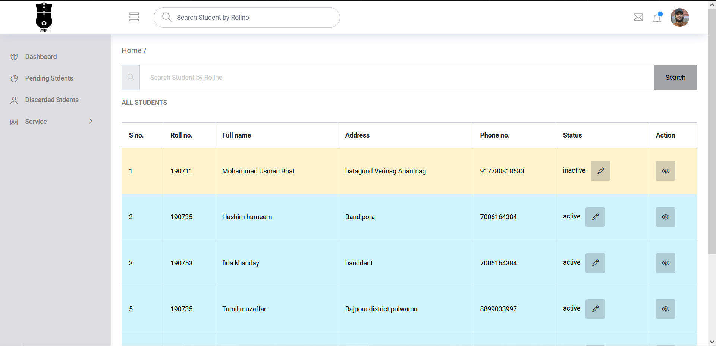Edit status for Tamil muzaffar

[x=595, y=309]
